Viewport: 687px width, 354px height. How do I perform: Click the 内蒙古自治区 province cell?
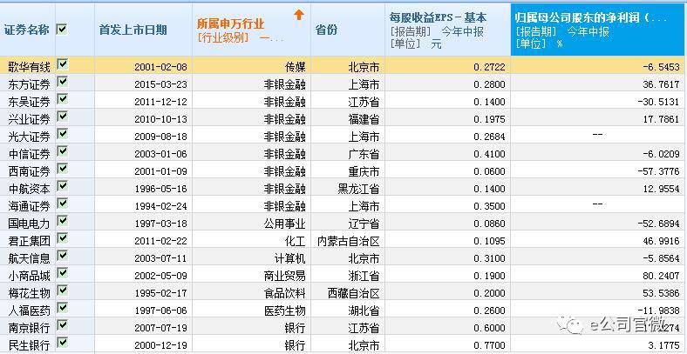coord(349,241)
